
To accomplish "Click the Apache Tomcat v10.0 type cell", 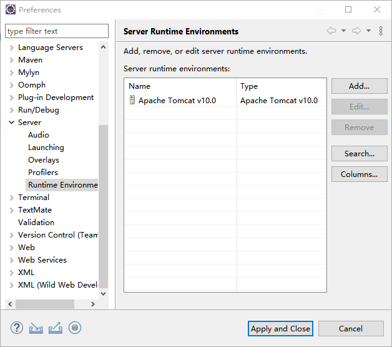I will [279, 101].
